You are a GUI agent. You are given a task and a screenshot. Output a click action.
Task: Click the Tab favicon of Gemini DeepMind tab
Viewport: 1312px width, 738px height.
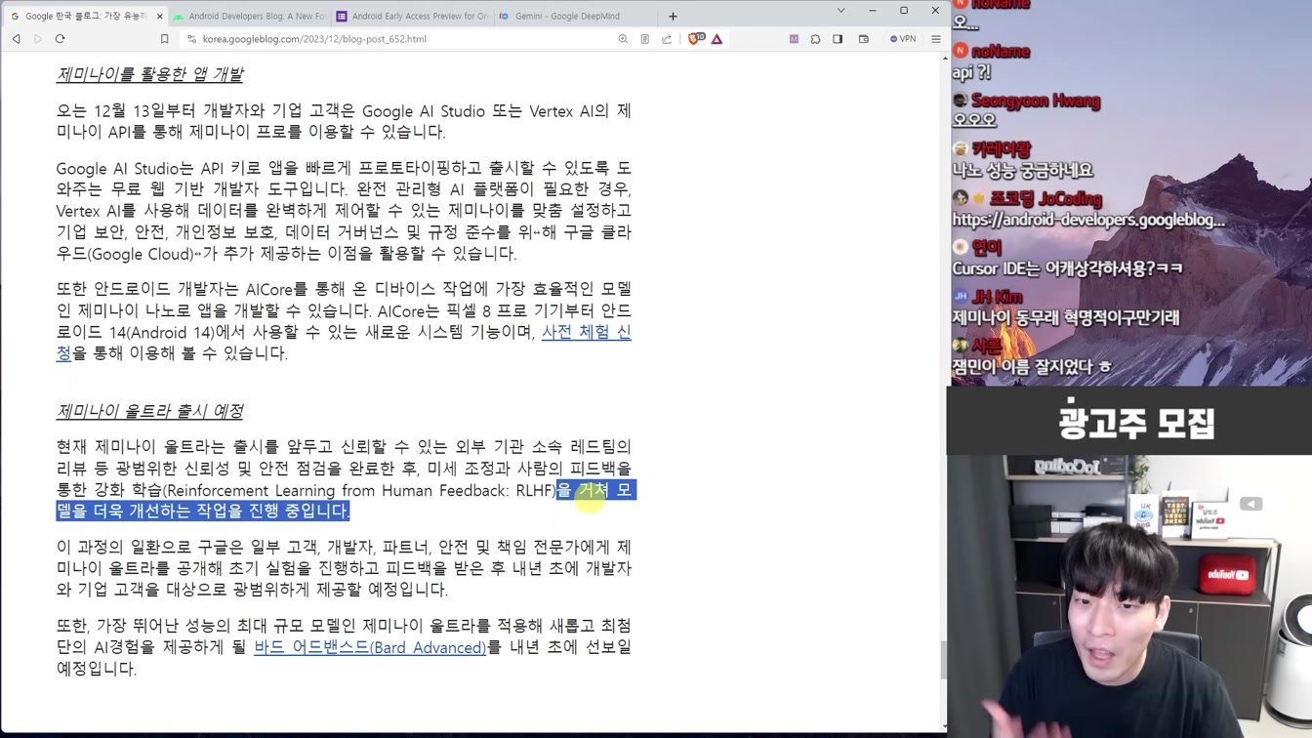click(504, 16)
